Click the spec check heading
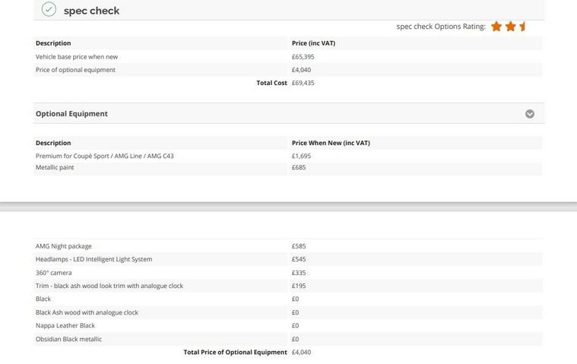The width and height of the screenshot is (577, 364). [91, 11]
